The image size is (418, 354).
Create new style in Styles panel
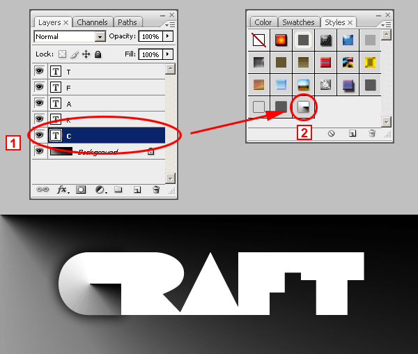tap(353, 133)
